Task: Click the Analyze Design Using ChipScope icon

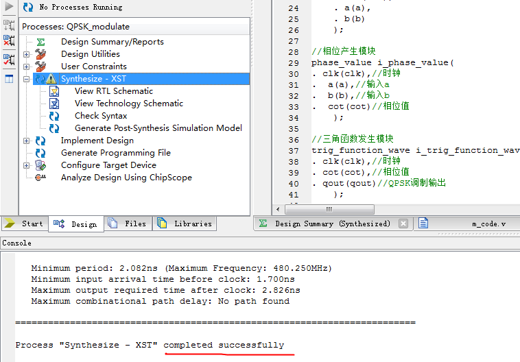Action: click(40, 178)
